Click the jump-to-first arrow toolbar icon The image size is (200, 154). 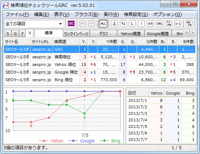pyautogui.click(x=83, y=24)
